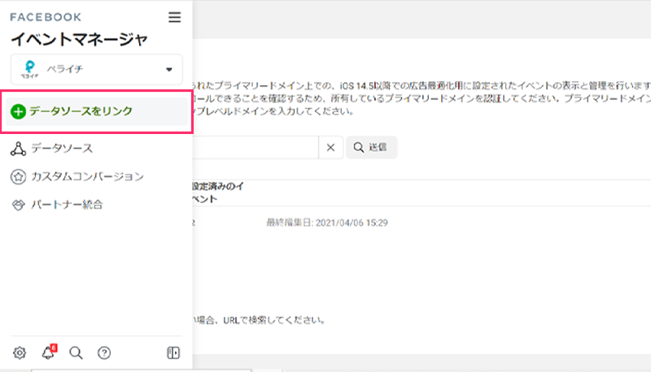Expand the ペライチ account dropdown arrow
The image size is (651, 372).
pyautogui.click(x=169, y=69)
